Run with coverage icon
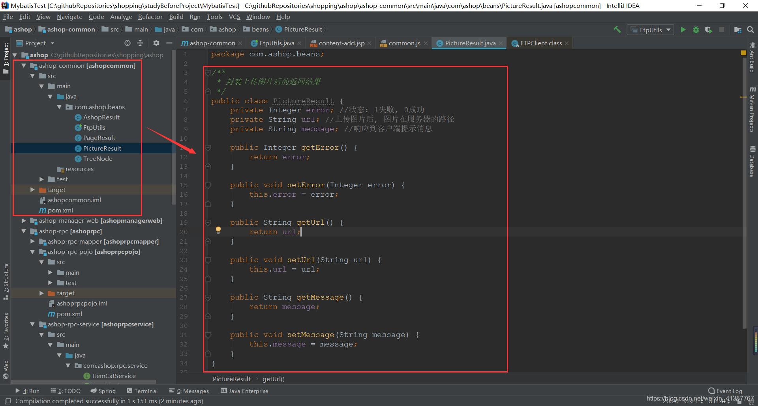The width and height of the screenshot is (758, 406). click(709, 30)
